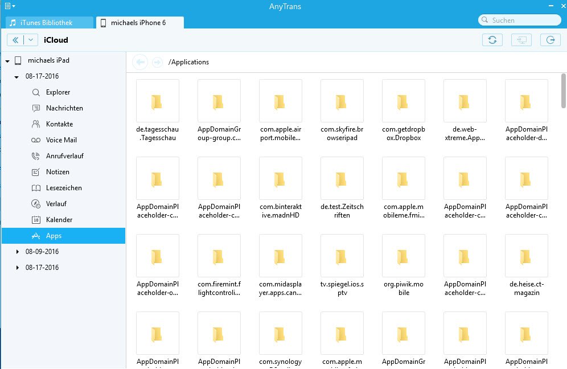Click the forward arrow next to the /Applications path
The width and height of the screenshot is (567, 369).
[157, 62]
